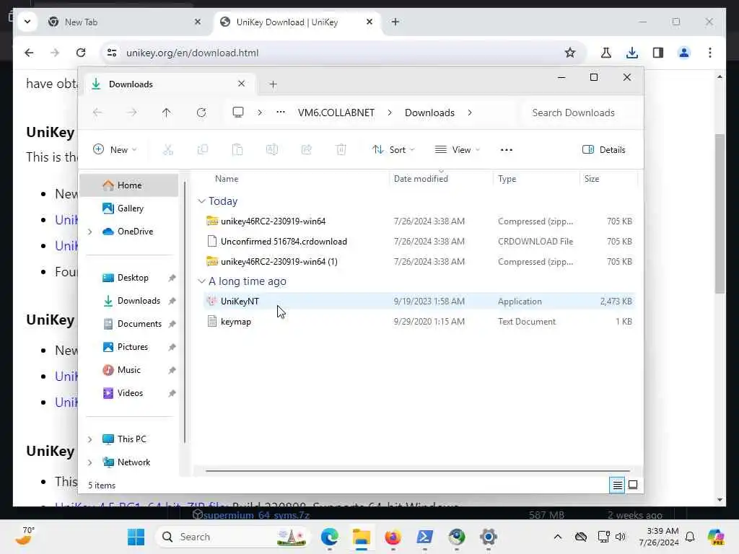Viewport: 739px width, 554px height.
Task: Click the Chrome address bar URL
Action: 192,53
